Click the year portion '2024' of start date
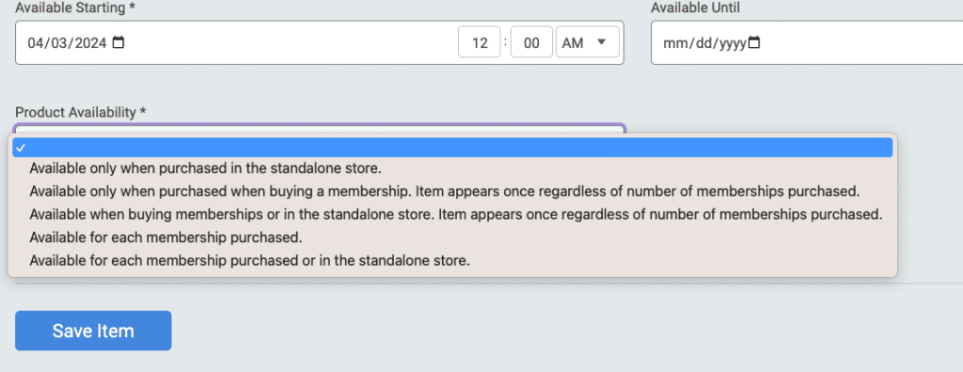The height and width of the screenshot is (372, 963). 91,43
